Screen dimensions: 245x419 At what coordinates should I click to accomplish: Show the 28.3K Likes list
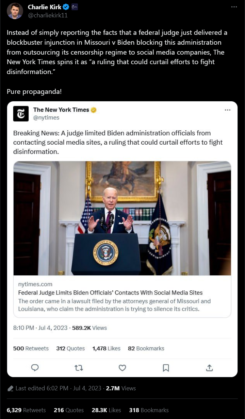click(107, 410)
